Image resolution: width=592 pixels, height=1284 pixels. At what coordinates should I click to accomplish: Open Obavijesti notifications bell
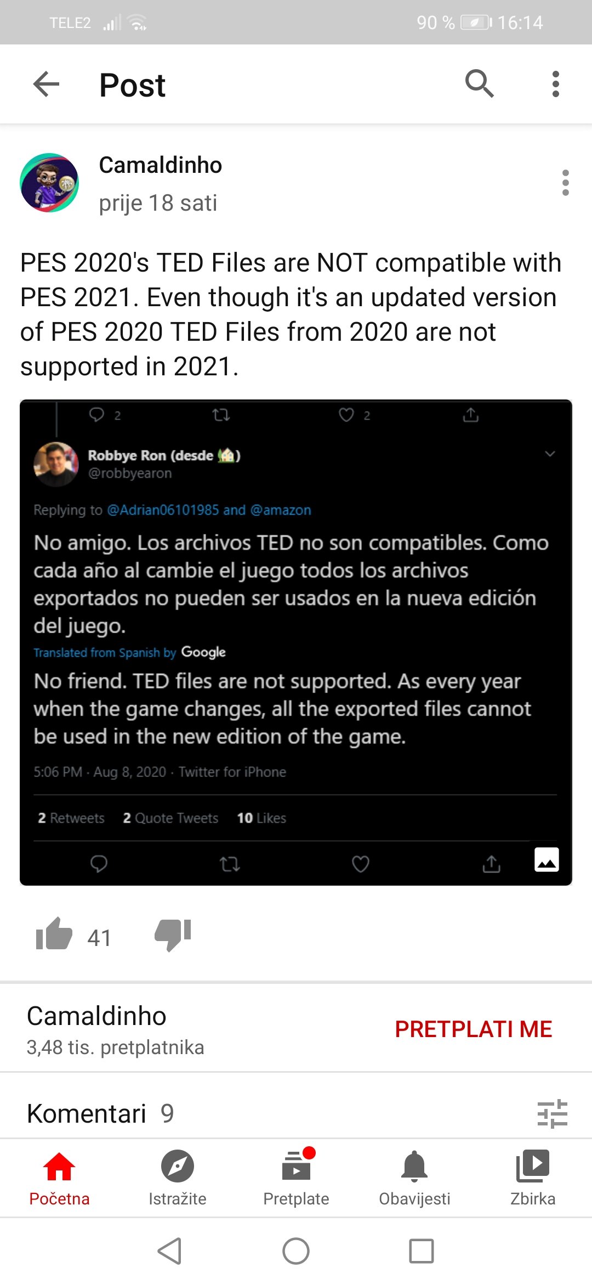[414, 1178]
